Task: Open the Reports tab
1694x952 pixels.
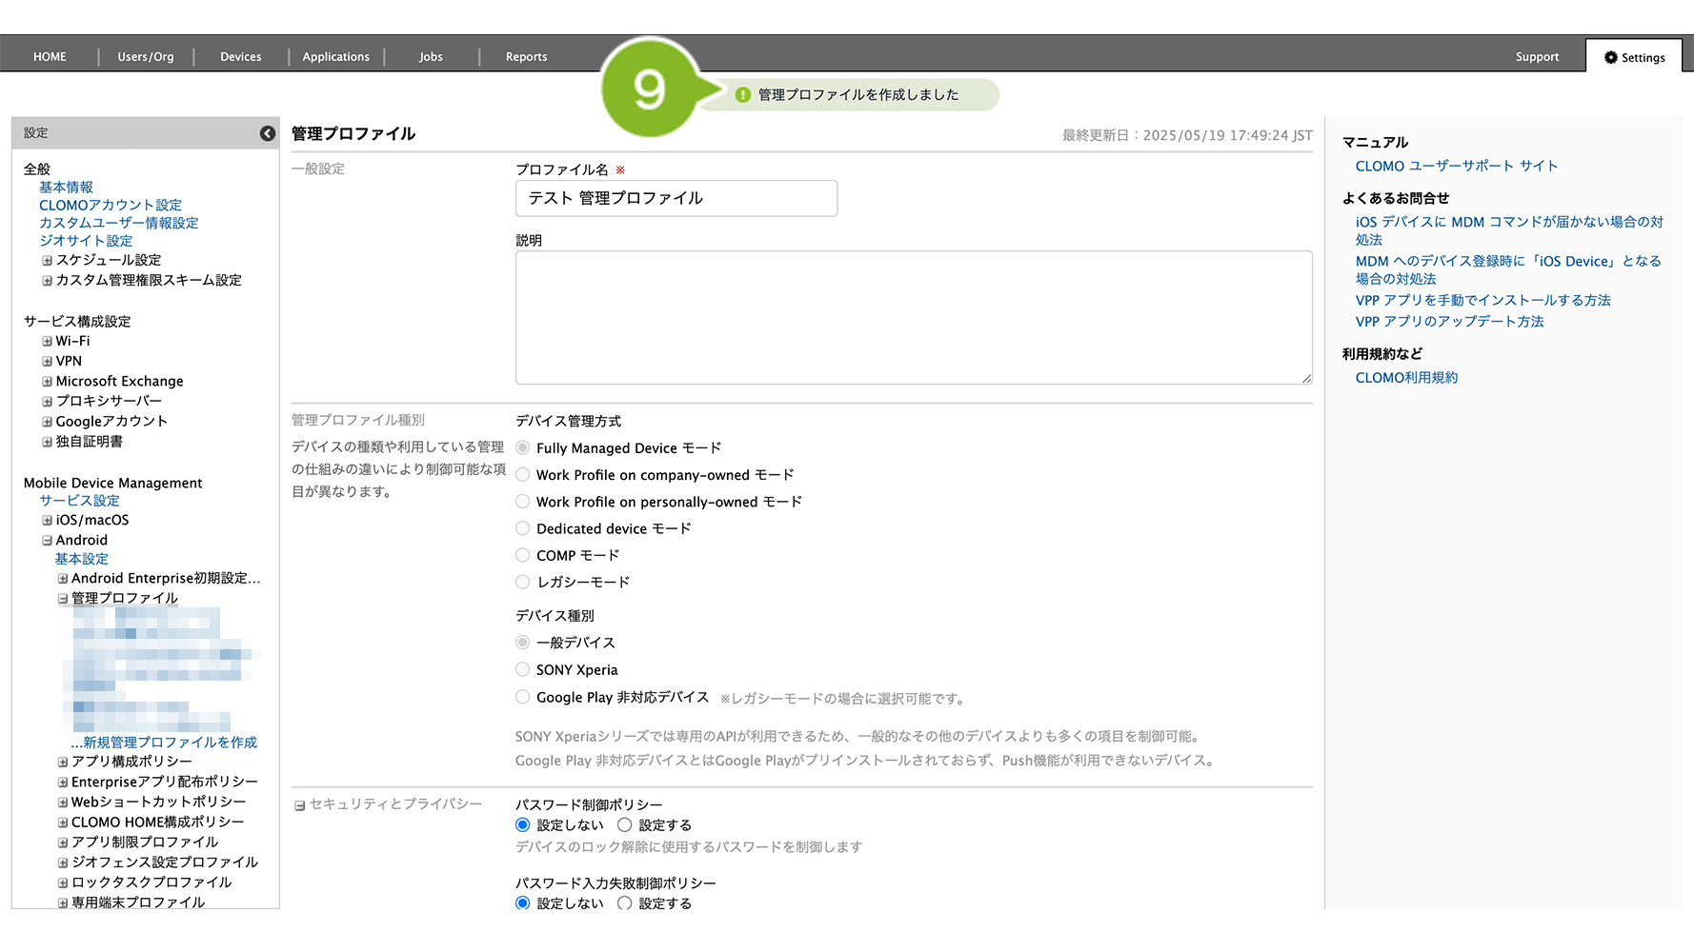Action: 527,57
